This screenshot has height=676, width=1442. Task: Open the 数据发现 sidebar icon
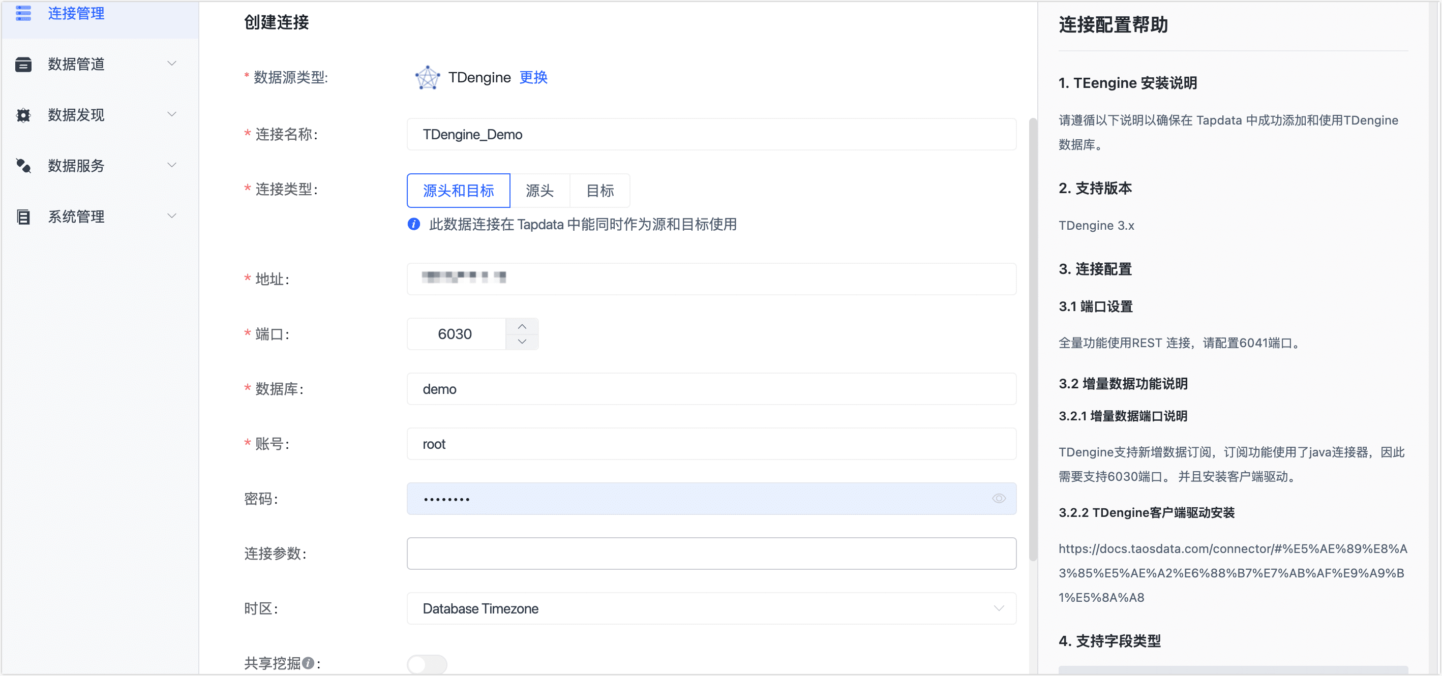pos(23,114)
